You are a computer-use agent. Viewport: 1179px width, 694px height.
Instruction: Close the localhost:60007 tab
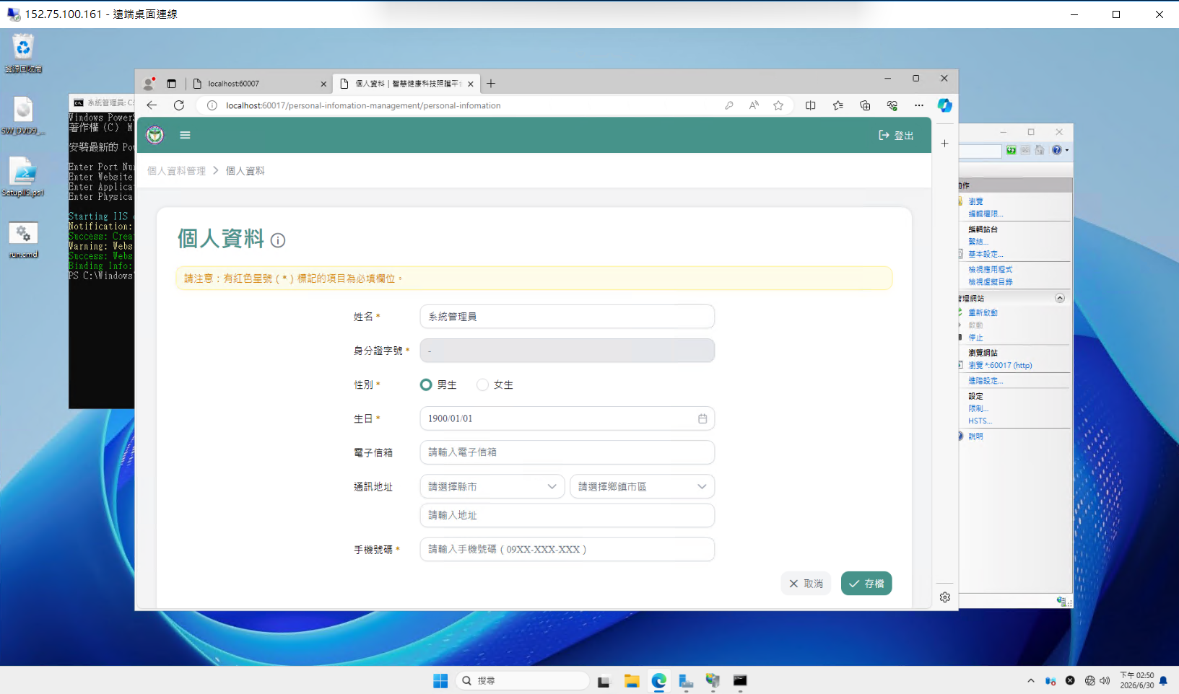point(323,84)
